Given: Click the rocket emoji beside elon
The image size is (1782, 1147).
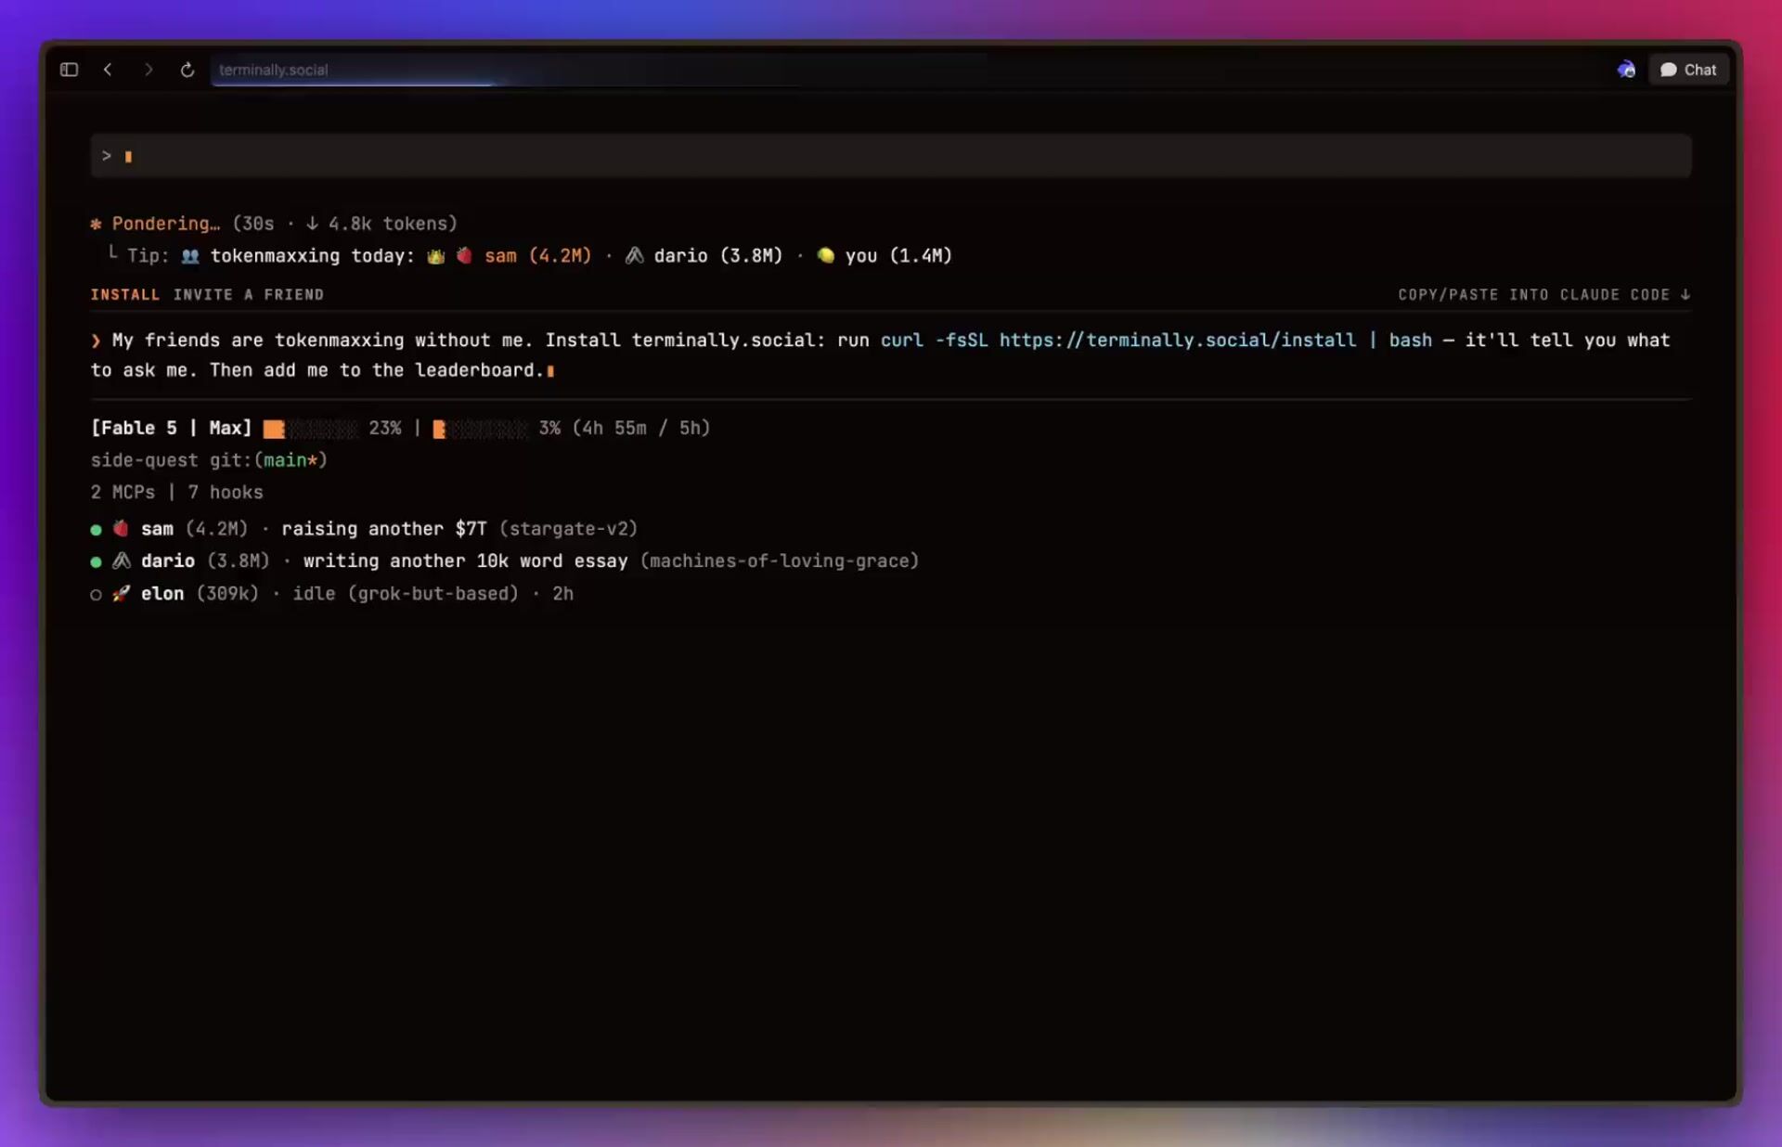Looking at the screenshot, I should coord(121,594).
